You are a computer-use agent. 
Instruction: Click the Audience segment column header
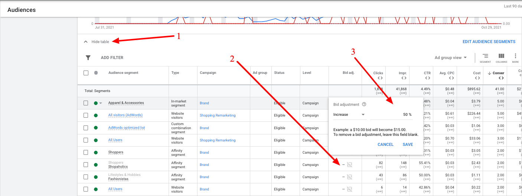[123, 73]
